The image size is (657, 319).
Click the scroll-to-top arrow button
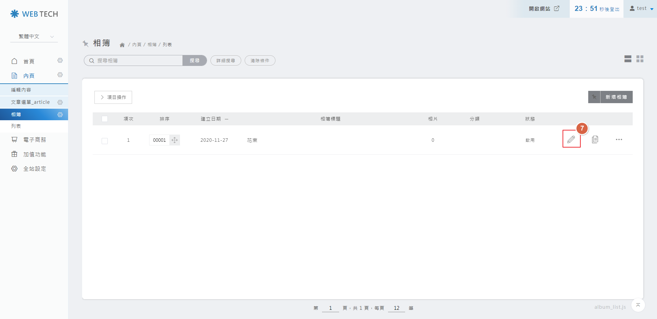638,305
